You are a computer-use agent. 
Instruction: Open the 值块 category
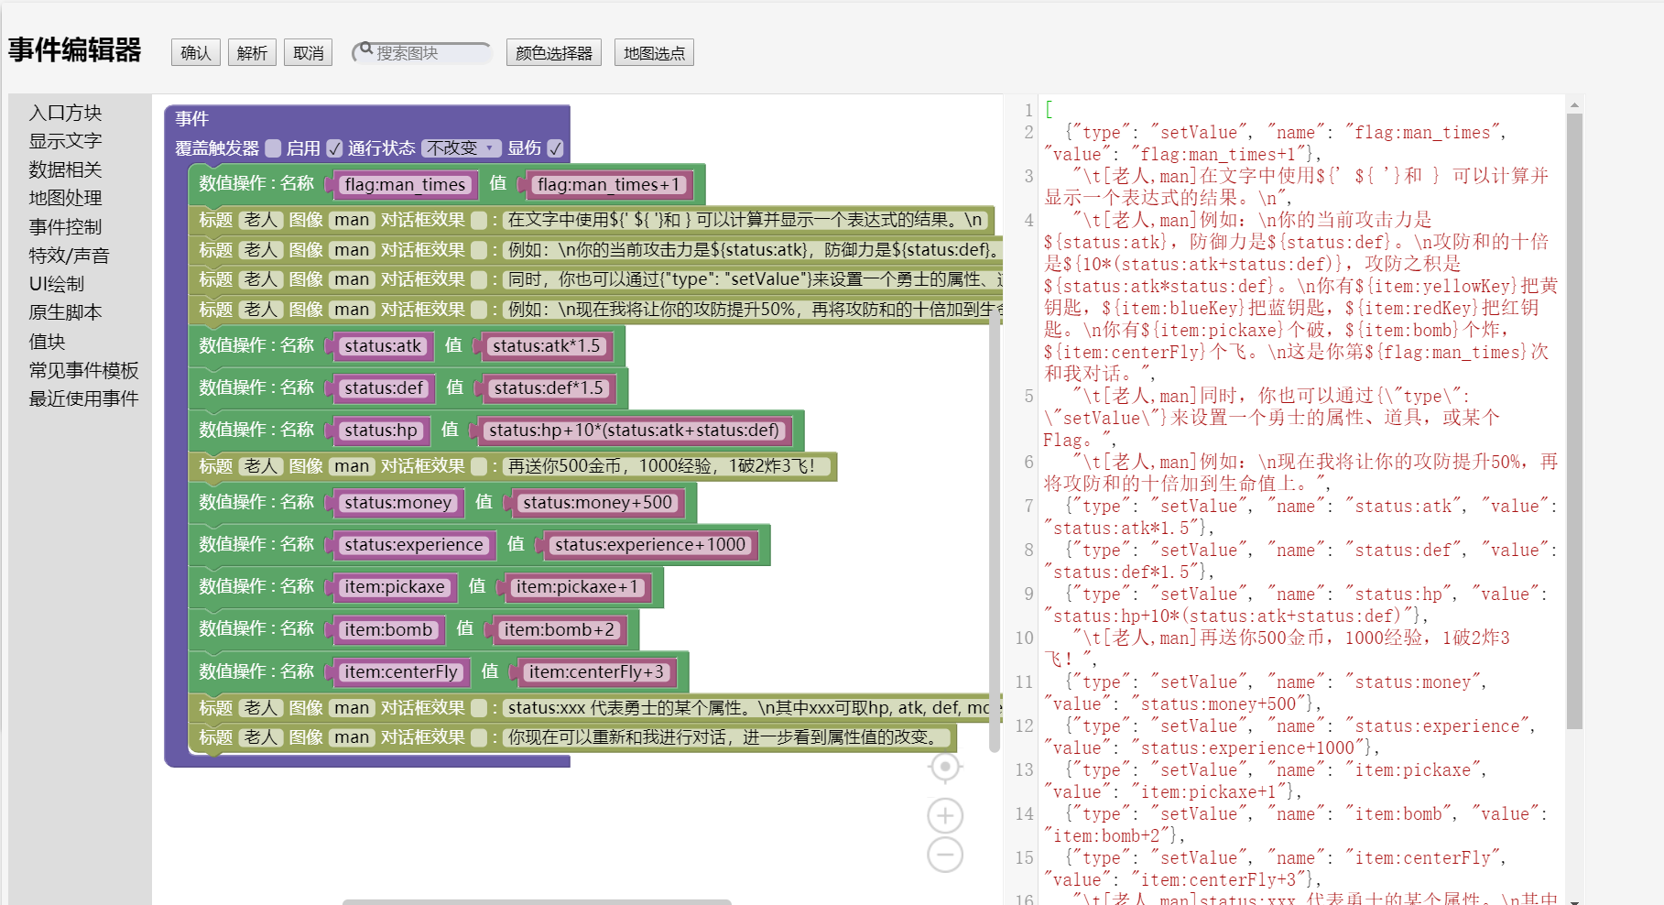click(47, 342)
